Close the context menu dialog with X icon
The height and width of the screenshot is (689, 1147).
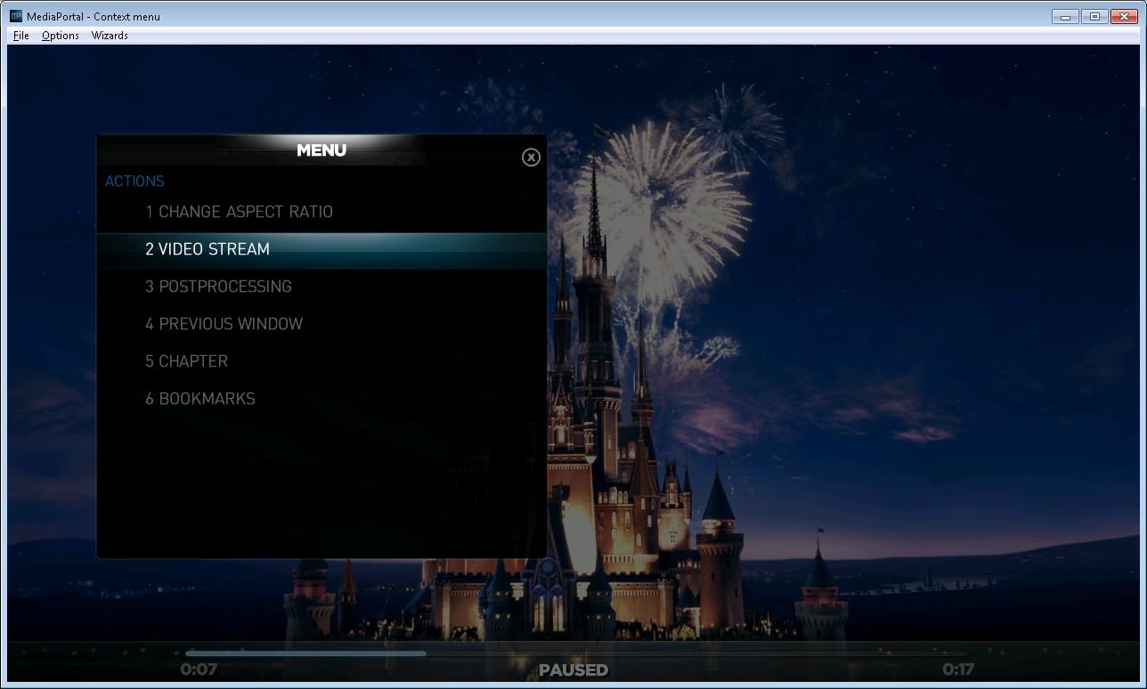pos(531,158)
